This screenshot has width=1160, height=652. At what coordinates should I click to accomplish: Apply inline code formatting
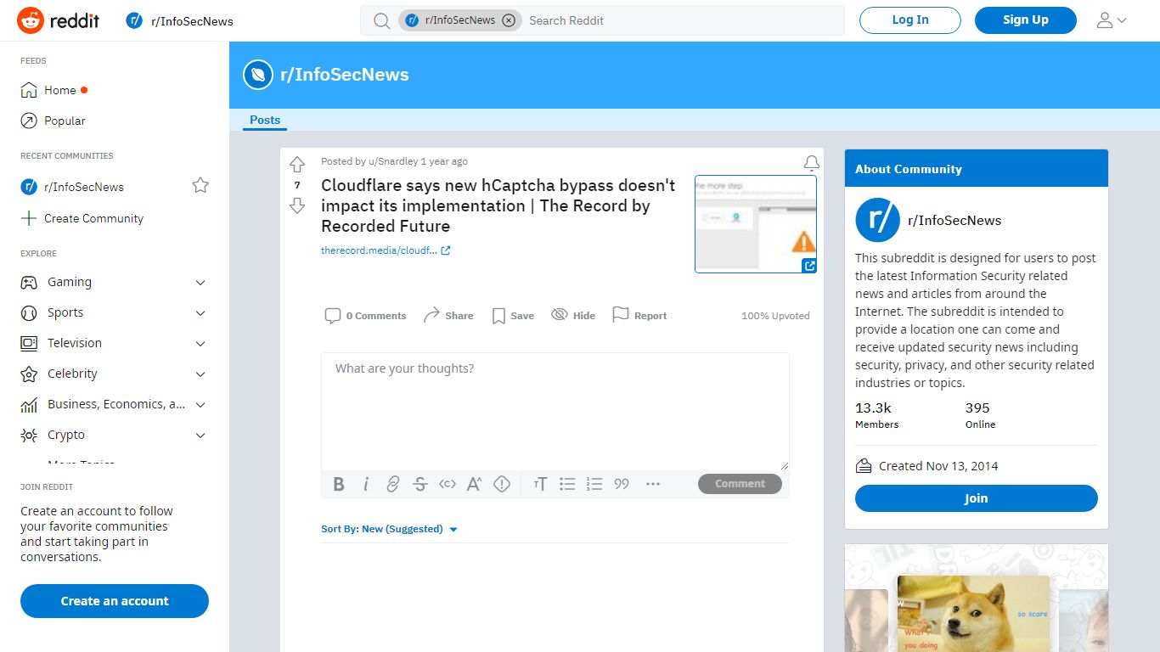click(448, 484)
